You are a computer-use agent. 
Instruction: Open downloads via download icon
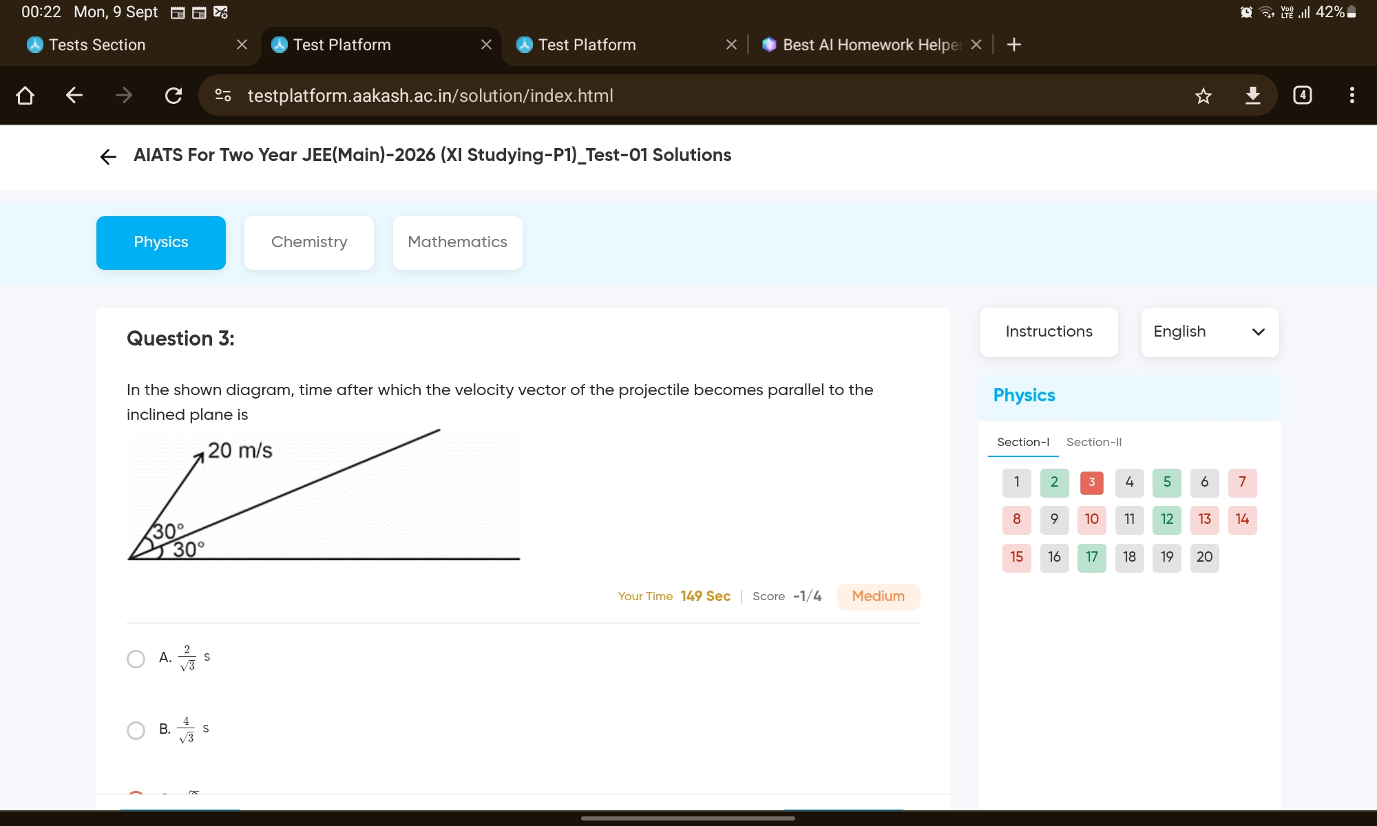tap(1253, 95)
